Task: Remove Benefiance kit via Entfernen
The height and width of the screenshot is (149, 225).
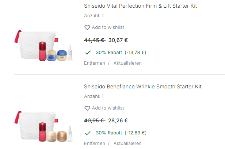Action: click(95, 144)
